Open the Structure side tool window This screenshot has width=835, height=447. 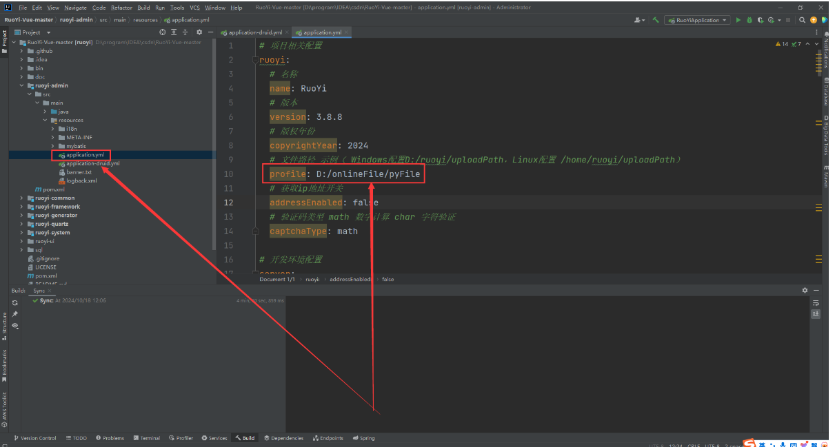(4, 326)
